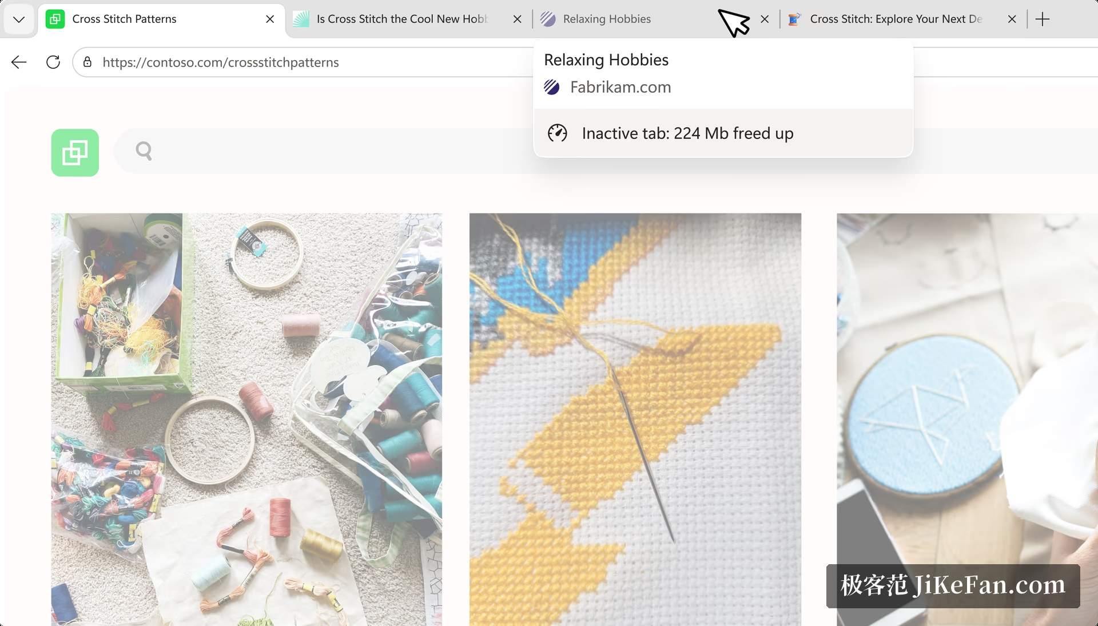This screenshot has width=1098, height=626.
Task: Open the Cross Stitch: Explore Your Next tab
Action: 896,19
